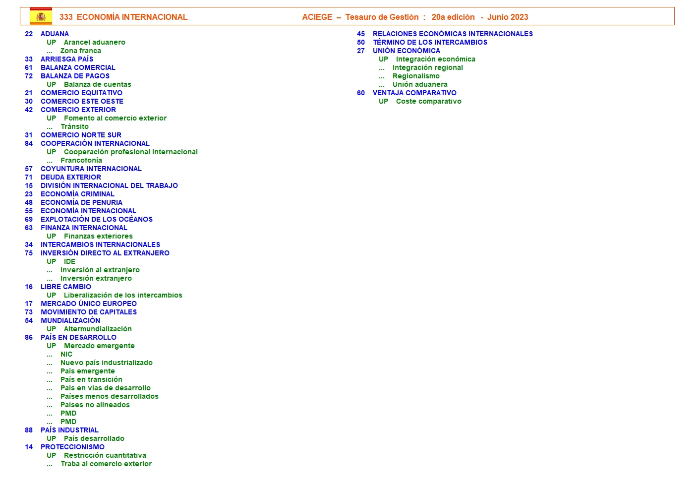
Task: Select PAÍS EN DESARROLLO term
Action: pyautogui.click(x=78, y=337)
